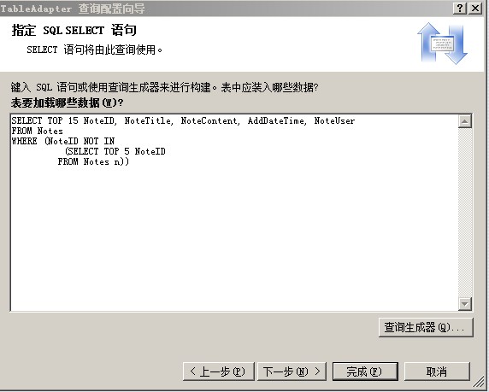Place cursor on (SELECT TOP 5 NoteID line
Screen dimensions: 489x392
tap(115, 151)
